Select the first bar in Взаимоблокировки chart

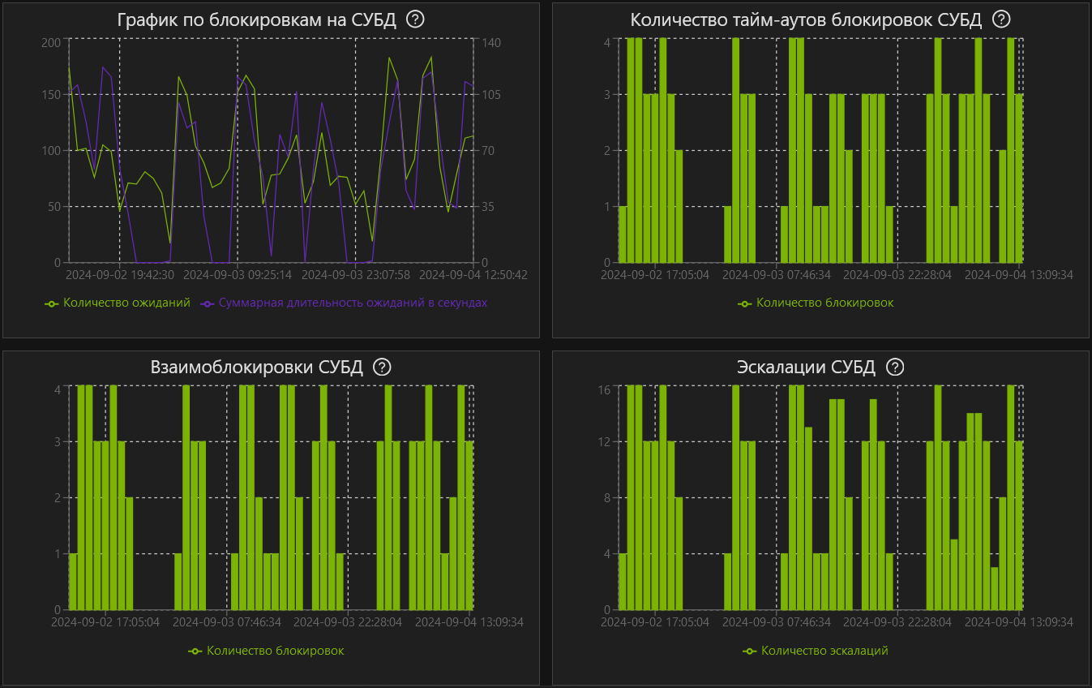pyautogui.click(x=73, y=581)
